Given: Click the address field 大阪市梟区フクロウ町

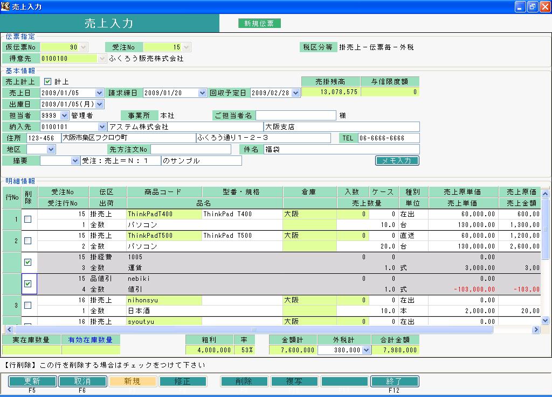Looking at the screenshot, I should point(128,138).
